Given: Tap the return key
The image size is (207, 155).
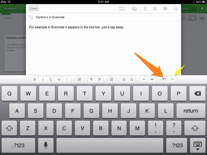Looking at the screenshot, I should point(191,111).
